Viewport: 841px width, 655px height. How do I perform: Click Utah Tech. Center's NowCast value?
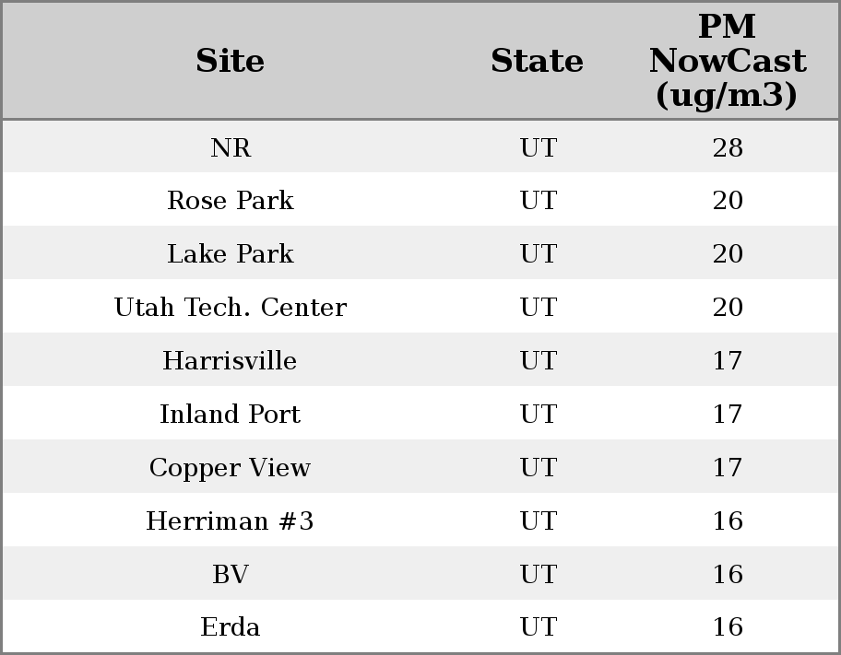(728, 308)
